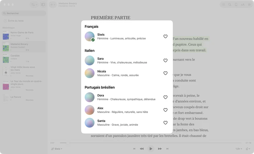The image size is (254, 154).
Task: Open the table of contents list icon
Action: pos(223,5)
